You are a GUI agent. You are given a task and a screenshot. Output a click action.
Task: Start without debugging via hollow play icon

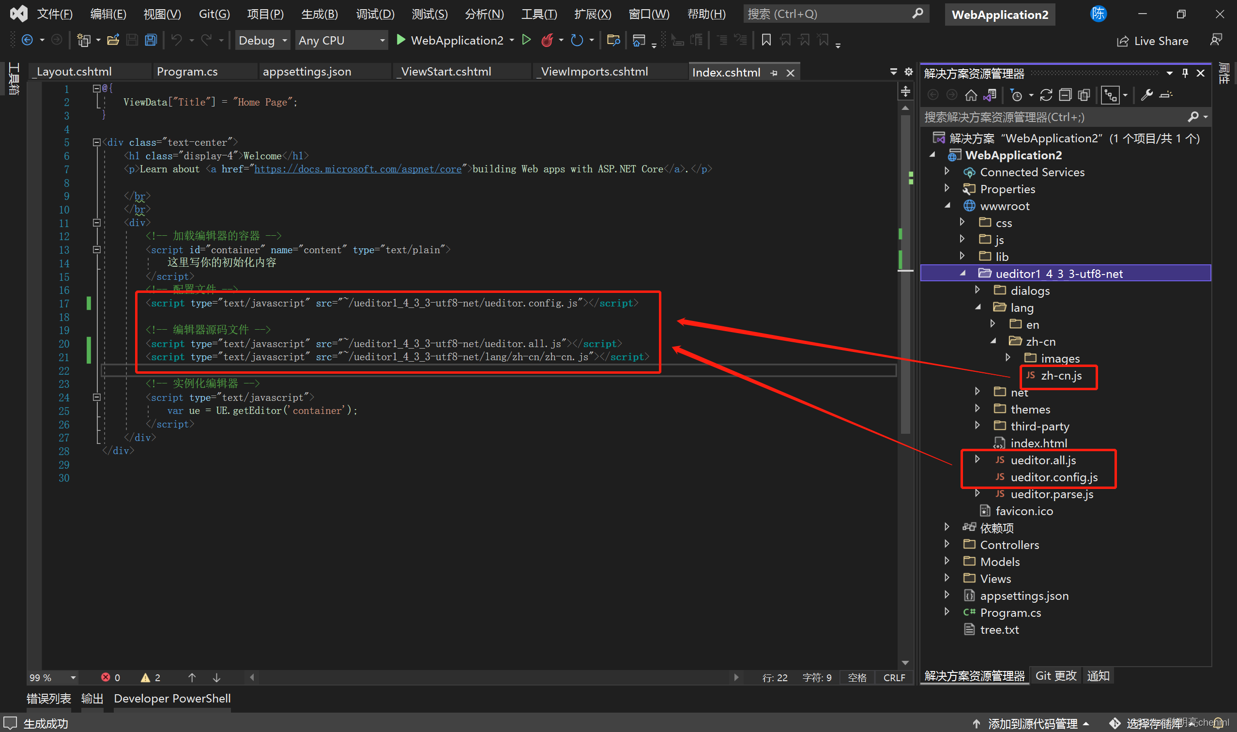click(x=526, y=40)
